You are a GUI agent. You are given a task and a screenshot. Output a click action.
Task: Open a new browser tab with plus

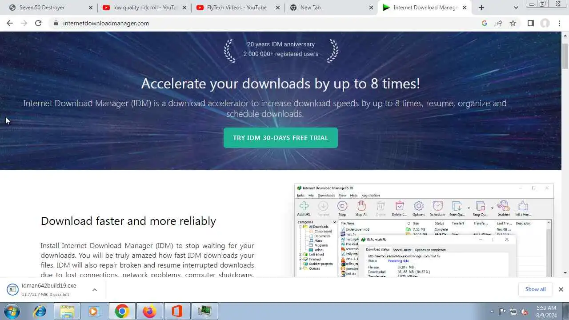[x=481, y=8]
